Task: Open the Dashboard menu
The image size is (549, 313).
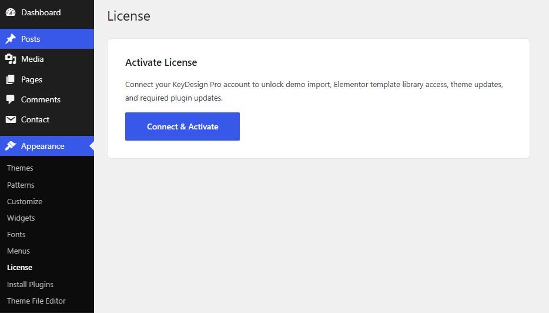Action: pyautogui.click(x=47, y=12)
